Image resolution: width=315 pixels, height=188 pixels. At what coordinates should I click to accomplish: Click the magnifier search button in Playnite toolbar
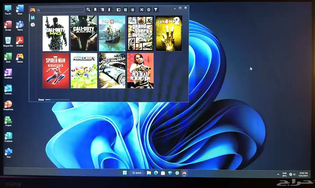[89, 10]
